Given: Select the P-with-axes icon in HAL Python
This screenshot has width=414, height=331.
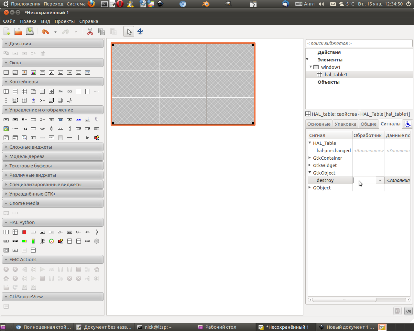Looking at the screenshot, I should (42, 241).
